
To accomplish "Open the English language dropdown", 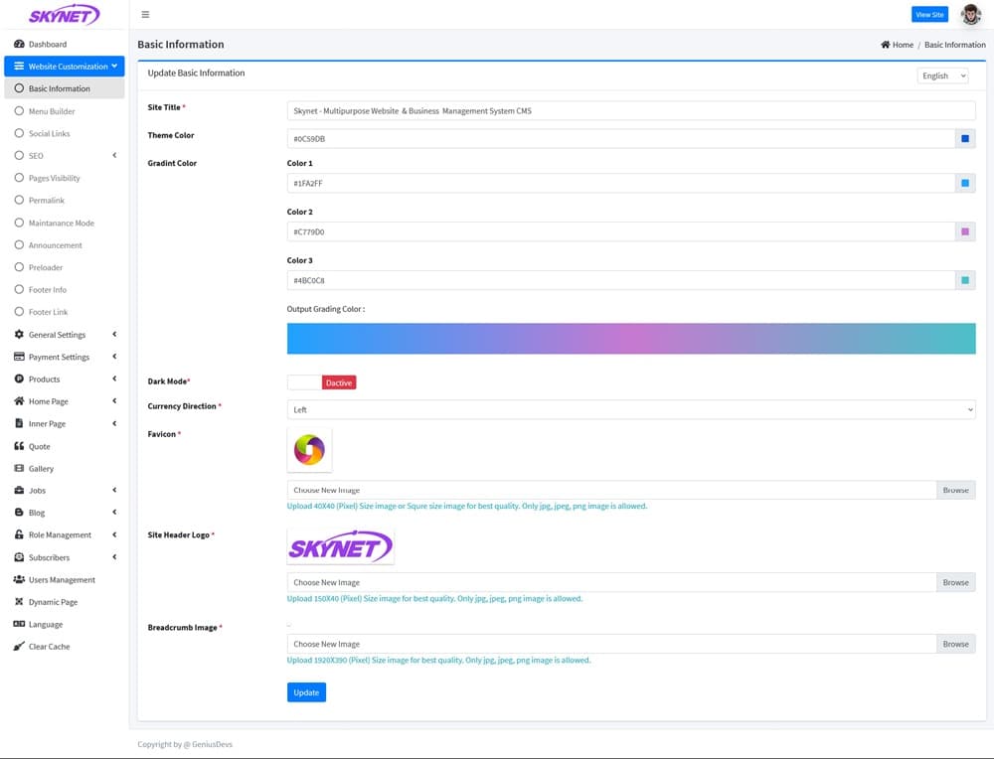I will pyautogui.click(x=942, y=76).
